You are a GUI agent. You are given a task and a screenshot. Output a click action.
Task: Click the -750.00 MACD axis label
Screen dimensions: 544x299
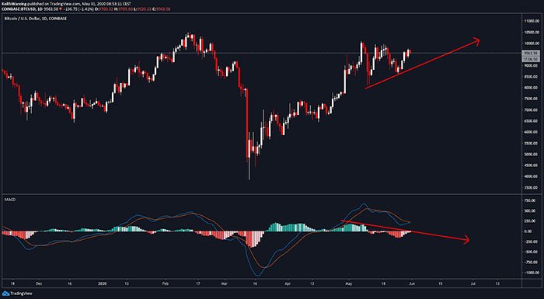click(x=531, y=262)
